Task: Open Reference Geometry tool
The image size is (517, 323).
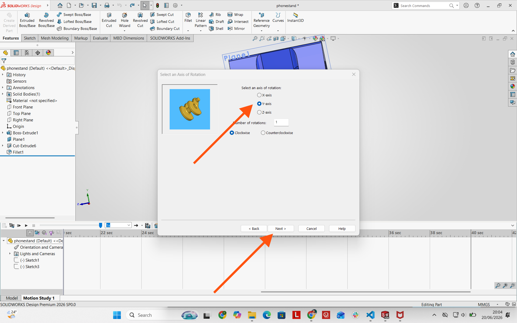Action: click(261, 20)
